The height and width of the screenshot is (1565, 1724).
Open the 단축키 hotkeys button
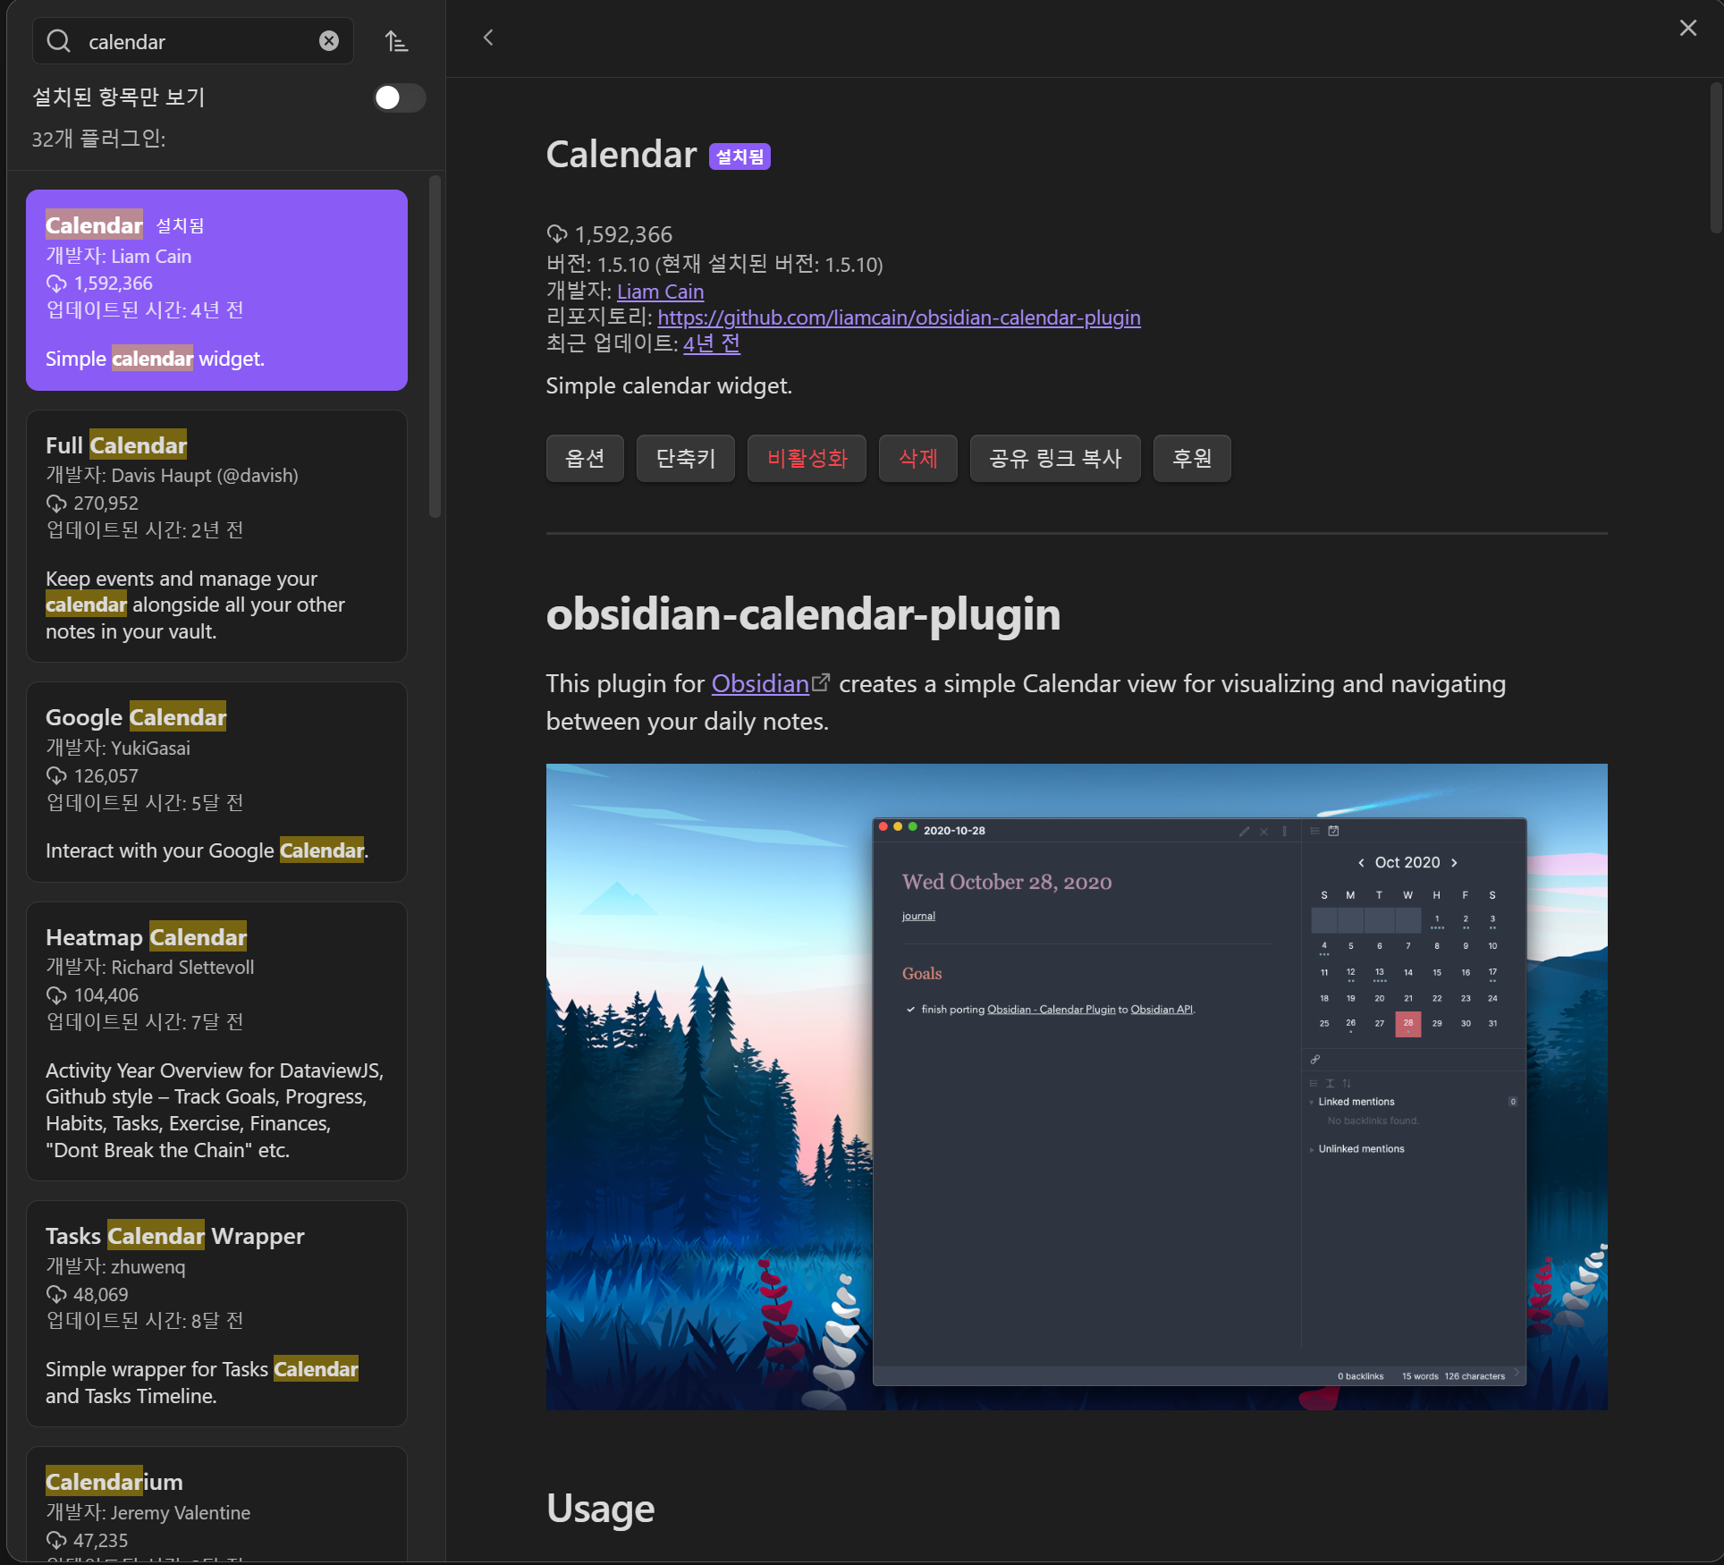(x=685, y=459)
